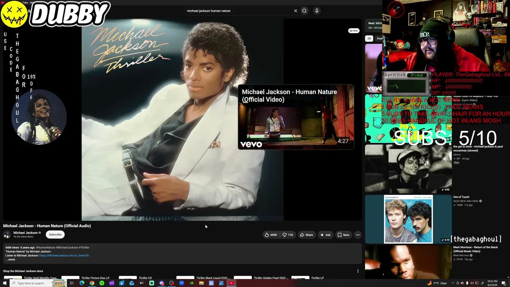Like the video with thumbs up

click(x=271, y=235)
